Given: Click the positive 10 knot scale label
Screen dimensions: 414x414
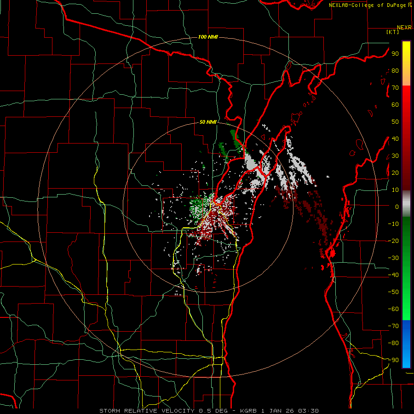Looking at the screenshot, I should click(x=395, y=190).
